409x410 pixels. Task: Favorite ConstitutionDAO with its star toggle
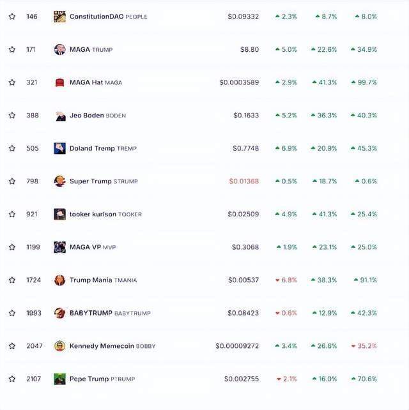coord(12,17)
